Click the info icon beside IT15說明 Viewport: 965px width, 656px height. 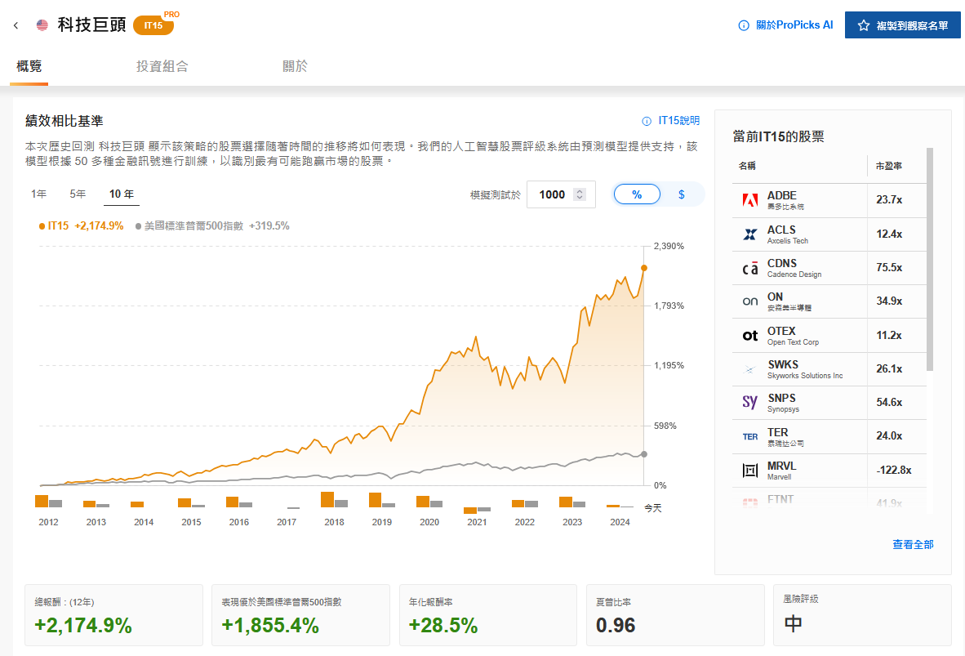647,122
